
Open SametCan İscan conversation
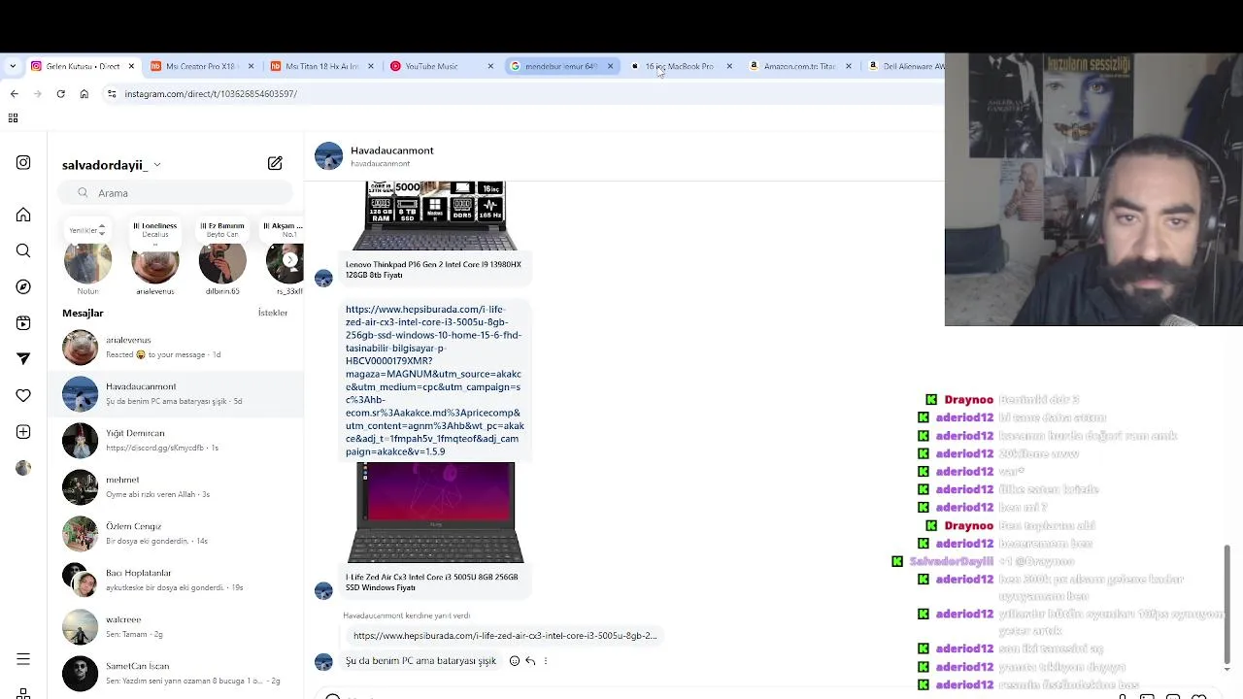[x=176, y=674]
